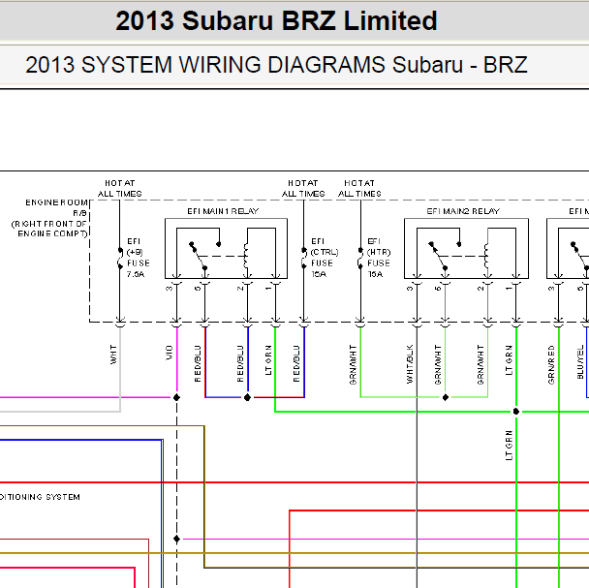589x588 pixels.
Task: Select the "EFI (CTRL) FUSE 15A" label
Action: (325, 258)
